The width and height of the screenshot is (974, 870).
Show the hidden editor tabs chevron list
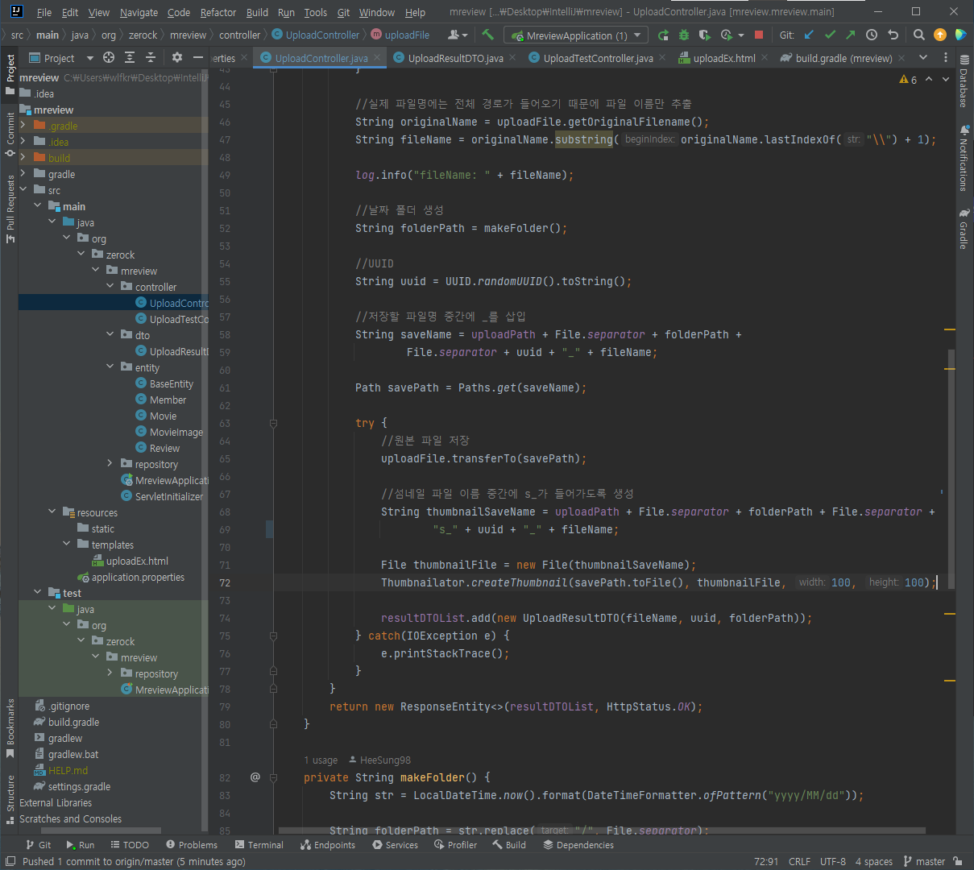tap(923, 58)
